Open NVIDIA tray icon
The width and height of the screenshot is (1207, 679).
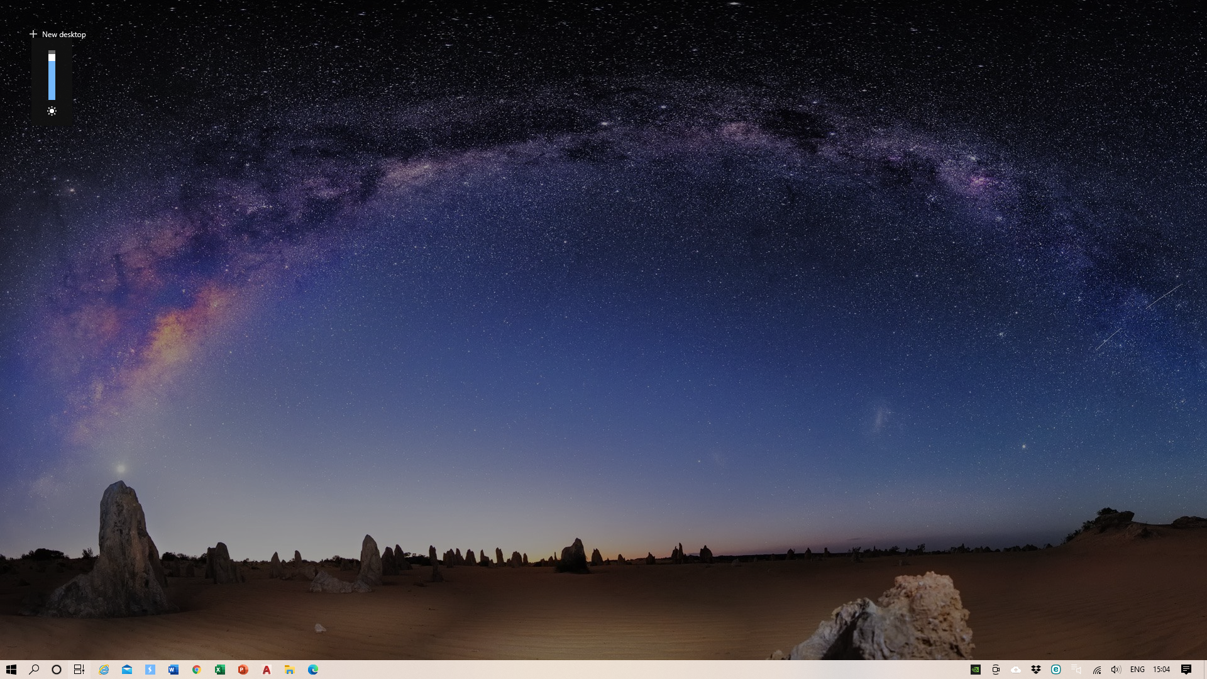(x=976, y=670)
